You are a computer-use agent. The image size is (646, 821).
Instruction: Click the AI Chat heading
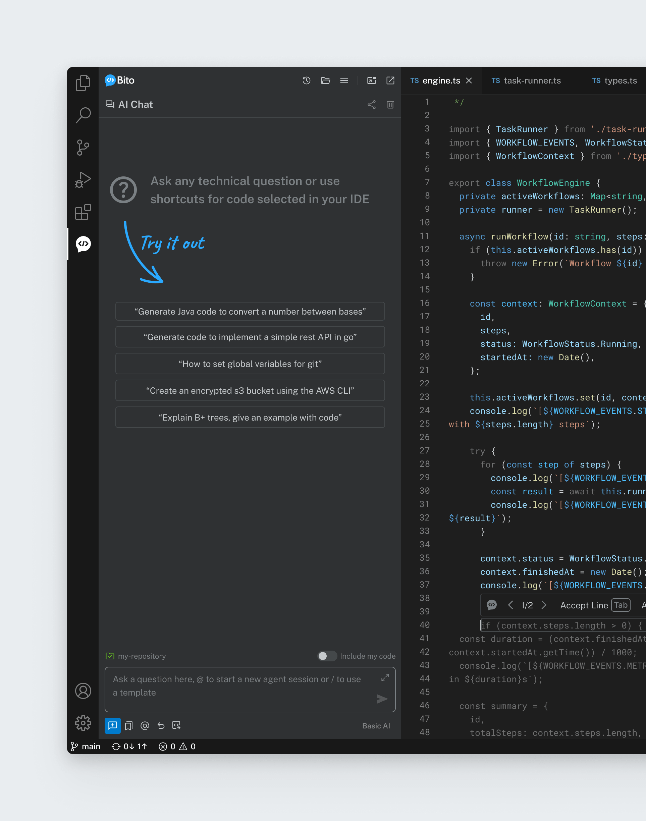click(136, 105)
